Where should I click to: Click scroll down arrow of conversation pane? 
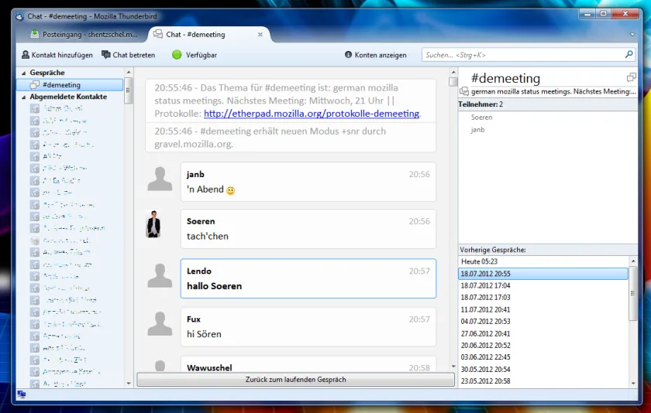click(453, 367)
